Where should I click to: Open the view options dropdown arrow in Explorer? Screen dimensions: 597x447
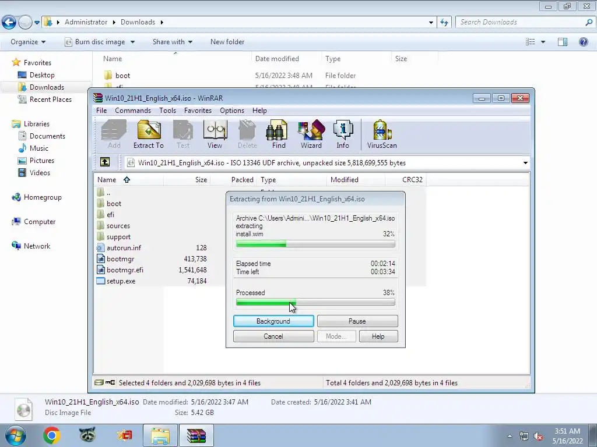543,42
